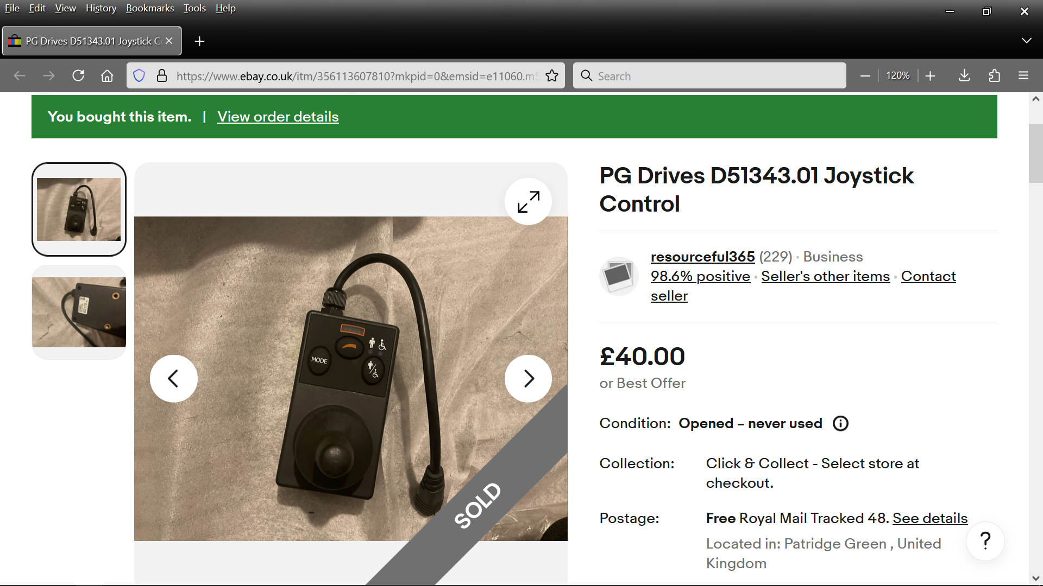This screenshot has height=586, width=1043.
Task: Click the condition info icon
Action: click(840, 423)
